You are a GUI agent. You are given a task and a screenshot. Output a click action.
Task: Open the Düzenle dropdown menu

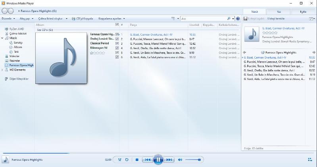pos(8,19)
